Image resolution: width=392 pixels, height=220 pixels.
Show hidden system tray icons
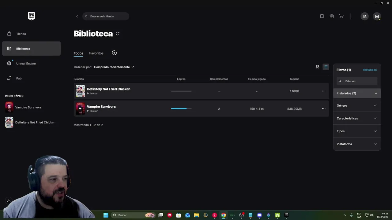pyautogui.click(x=345, y=215)
